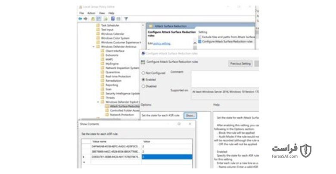Click the Forward arrow in the toolbar
This screenshot has width=336, height=174.
[85, 19]
